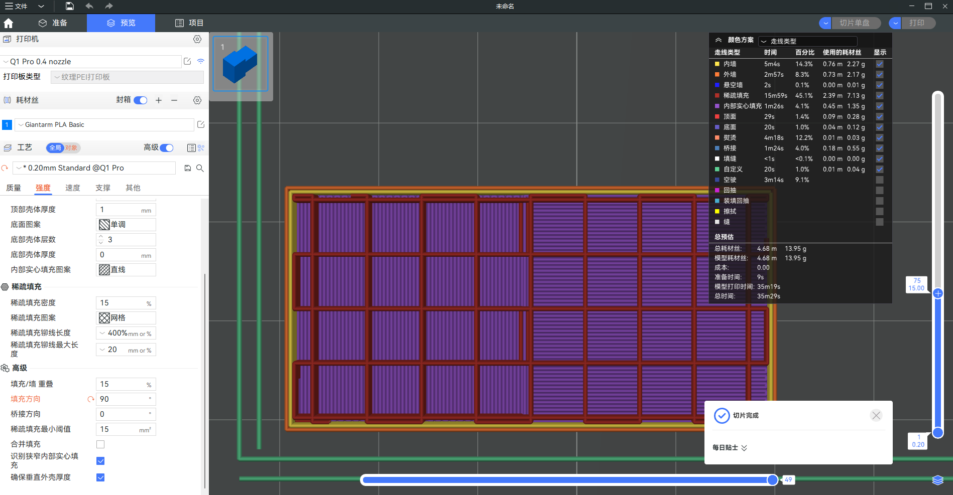This screenshot has width=953, height=495.
Task: Expand the 每日贴士 daily tips section
Action: click(x=730, y=447)
